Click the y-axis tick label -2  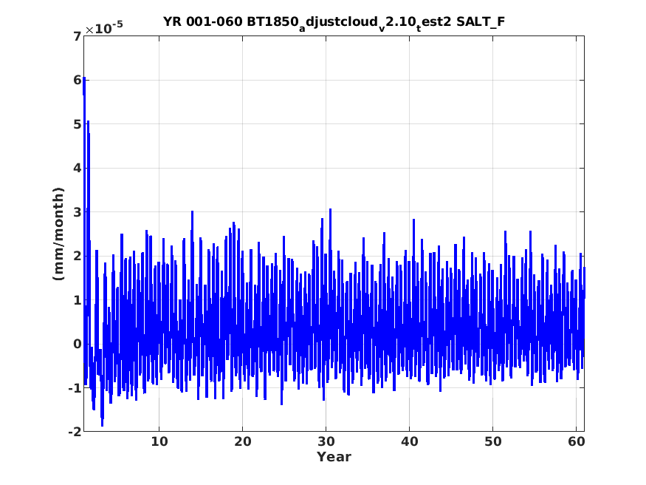pos(75,432)
